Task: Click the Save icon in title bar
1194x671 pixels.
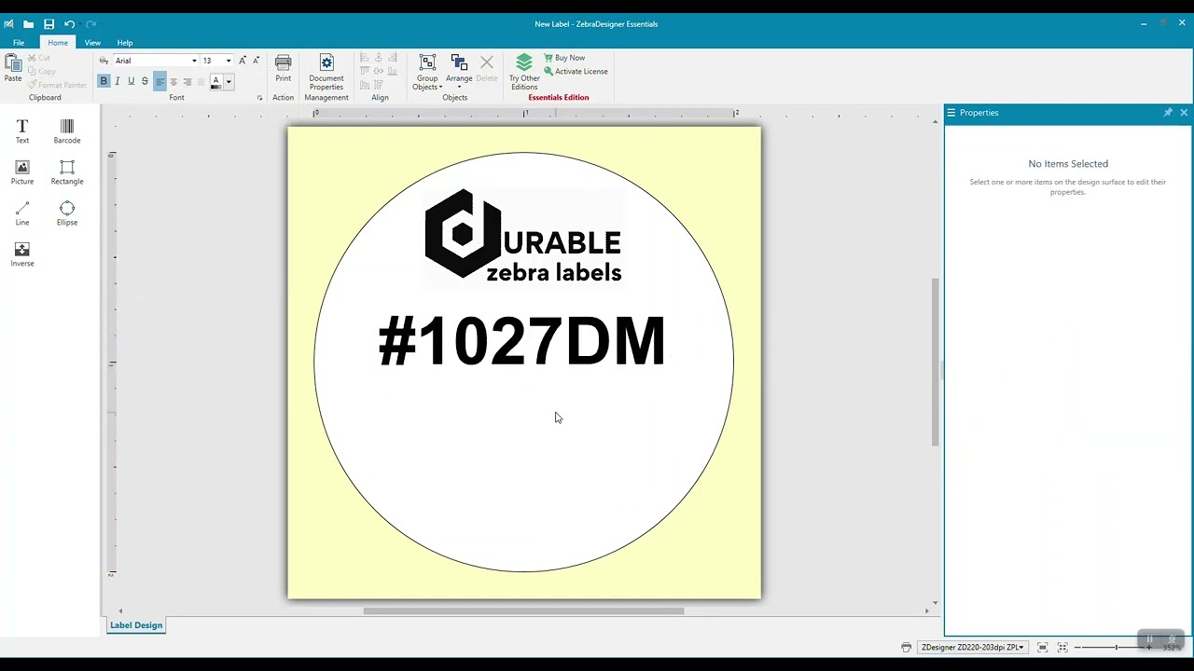Action: click(49, 24)
